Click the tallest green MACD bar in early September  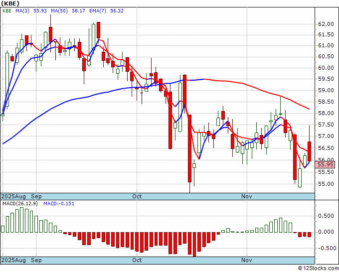[x=21, y=220]
